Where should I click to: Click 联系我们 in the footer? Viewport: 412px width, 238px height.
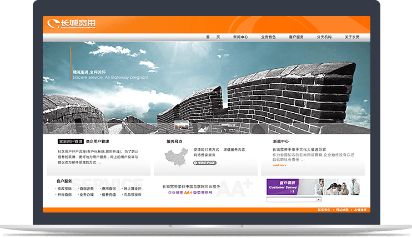pyautogui.click(x=324, y=210)
